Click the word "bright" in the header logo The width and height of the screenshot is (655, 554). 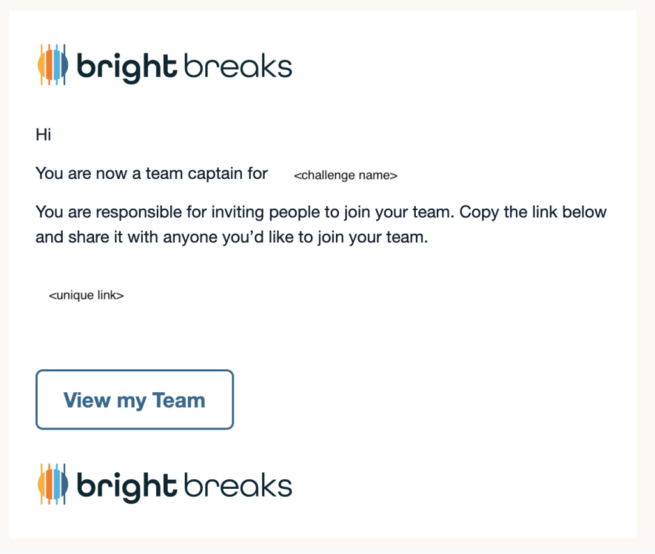(126, 67)
